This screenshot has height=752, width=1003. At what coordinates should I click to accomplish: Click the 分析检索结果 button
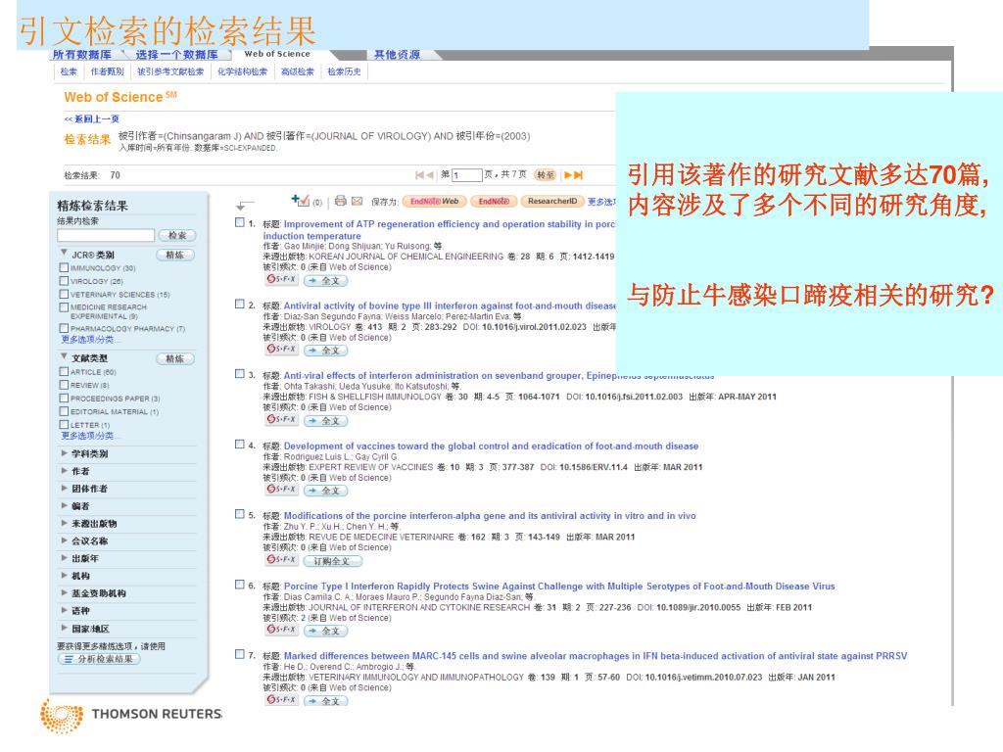[99, 659]
